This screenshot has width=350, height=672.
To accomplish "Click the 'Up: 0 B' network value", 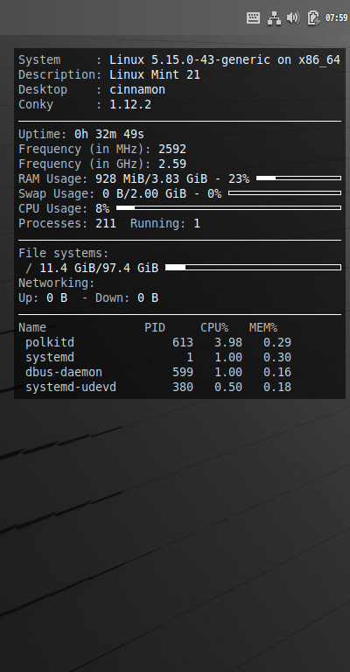I will pyautogui.click(x=43, y=297).
